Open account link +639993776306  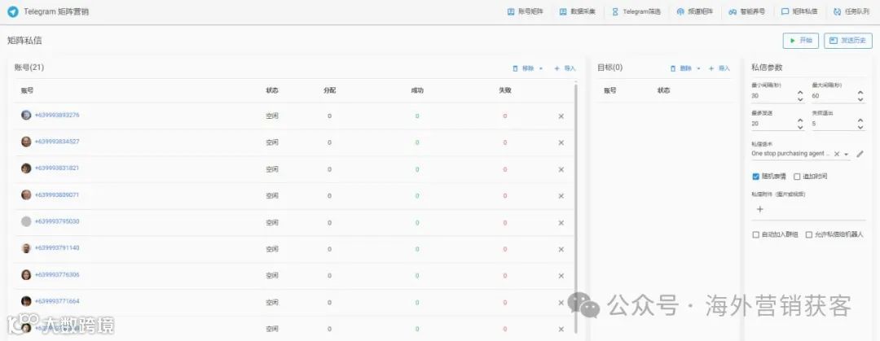[57, 275]
